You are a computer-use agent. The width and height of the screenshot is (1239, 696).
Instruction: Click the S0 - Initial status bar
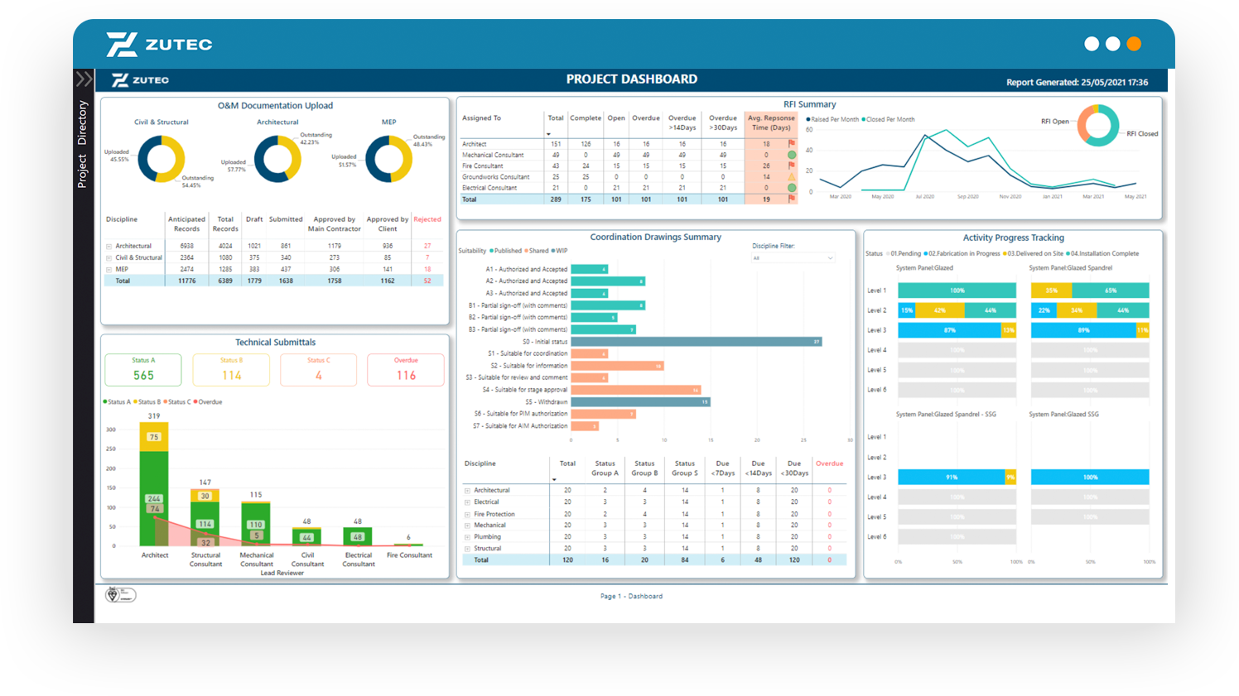(x=696, y=342)
